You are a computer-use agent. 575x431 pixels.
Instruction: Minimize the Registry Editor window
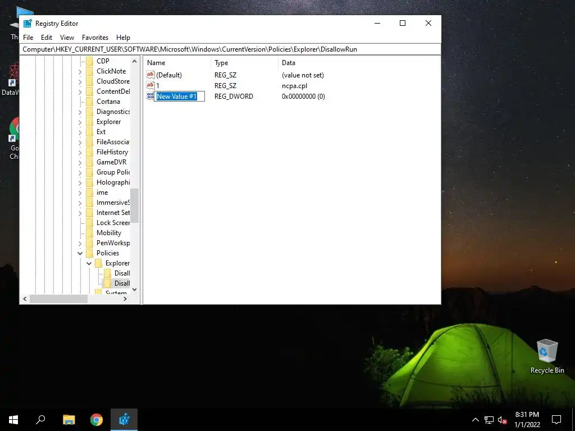coord(377,23)
